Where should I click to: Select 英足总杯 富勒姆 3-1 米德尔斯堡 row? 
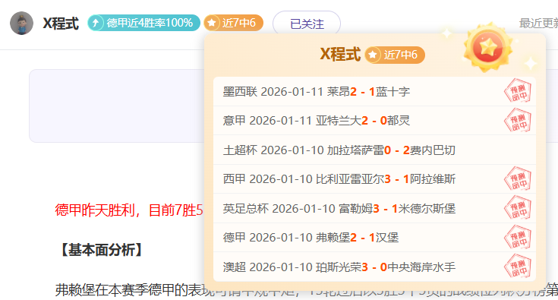pyautogui.click(x=374, y=208)
